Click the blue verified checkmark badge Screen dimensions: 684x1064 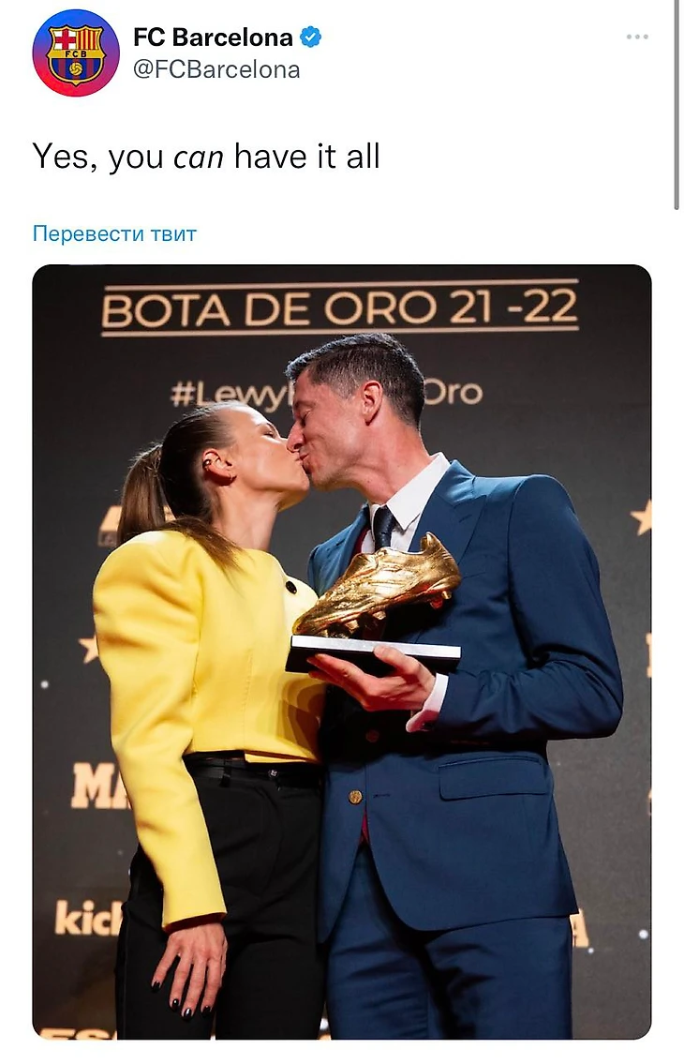pyautogui.click(x=310, y=37)
